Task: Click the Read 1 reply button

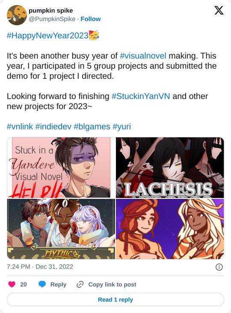Action: pos(115,299)
